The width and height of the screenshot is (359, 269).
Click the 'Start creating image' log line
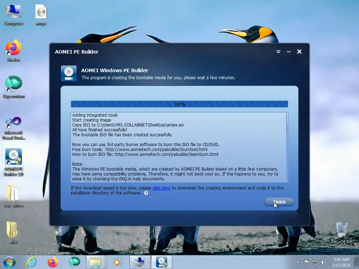point(92,120)
